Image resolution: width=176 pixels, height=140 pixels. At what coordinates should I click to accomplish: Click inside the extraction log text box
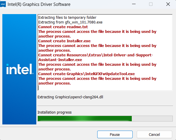coord(105,53)
